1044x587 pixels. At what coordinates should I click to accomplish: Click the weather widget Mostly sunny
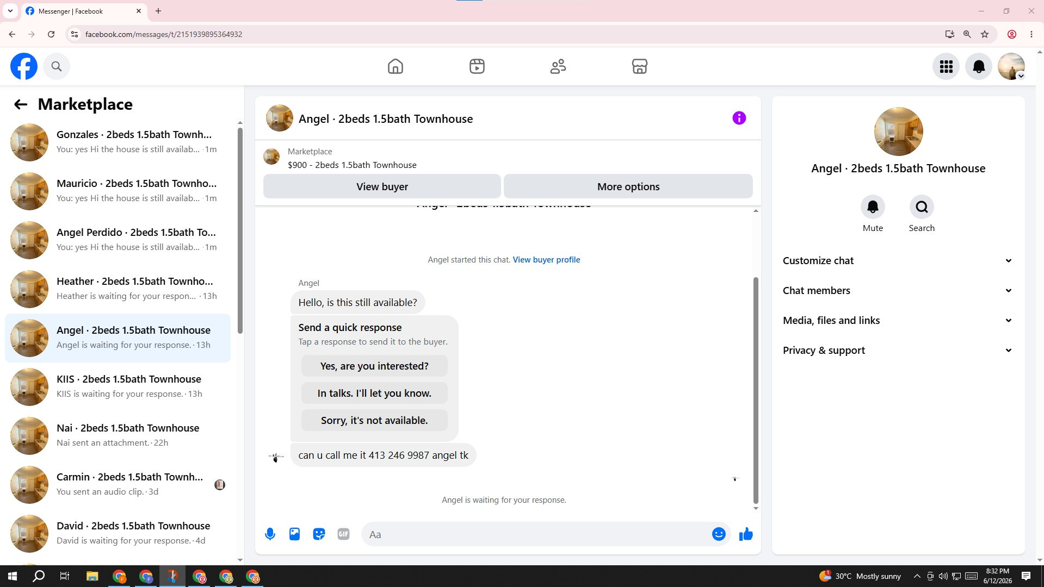coord(860,576)
